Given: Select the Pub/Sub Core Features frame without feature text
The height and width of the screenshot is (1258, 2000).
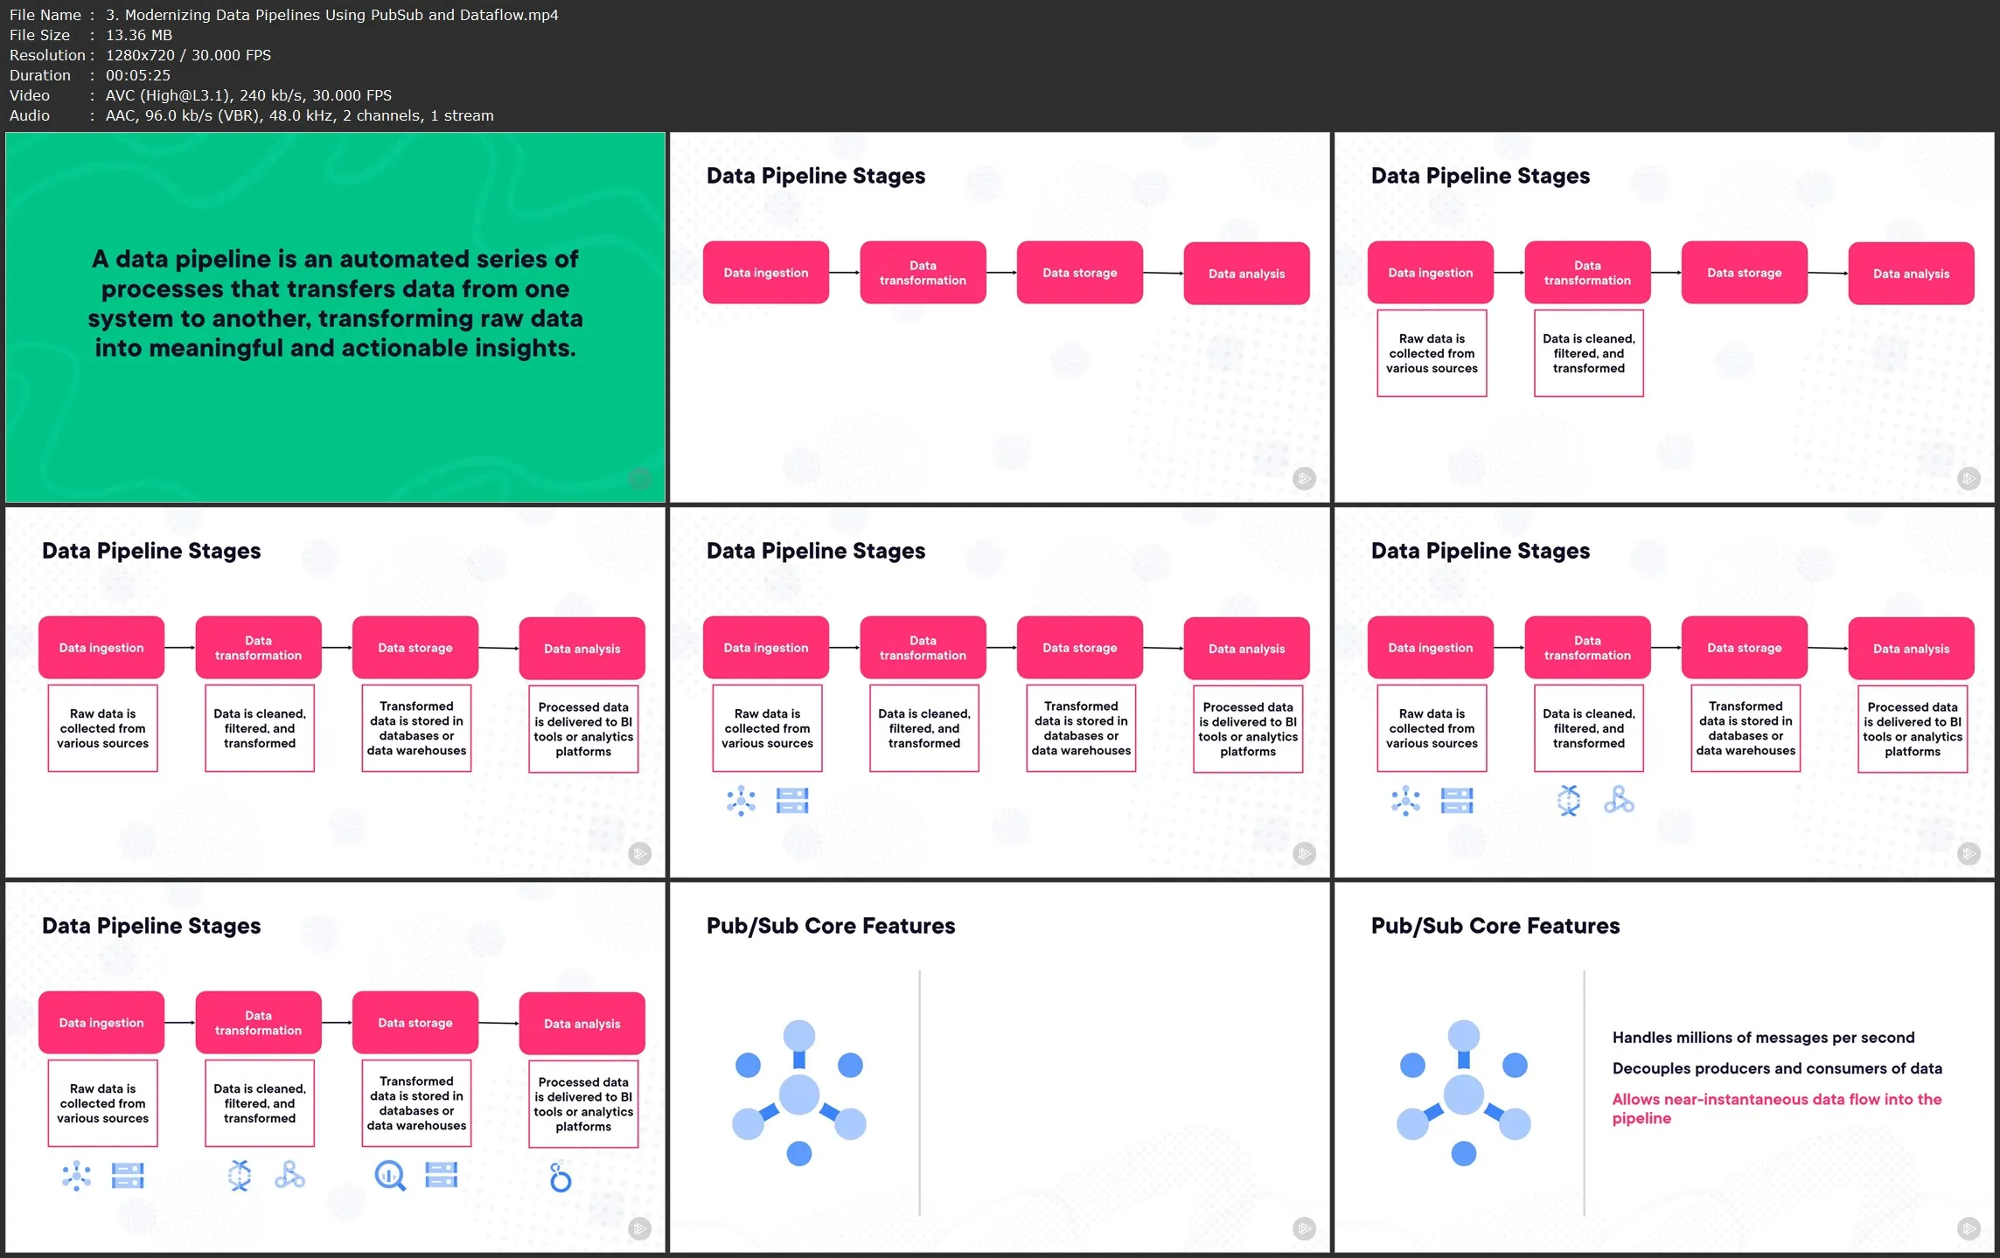Looking at the screenshot, I should click(x=1000, y=1067).
